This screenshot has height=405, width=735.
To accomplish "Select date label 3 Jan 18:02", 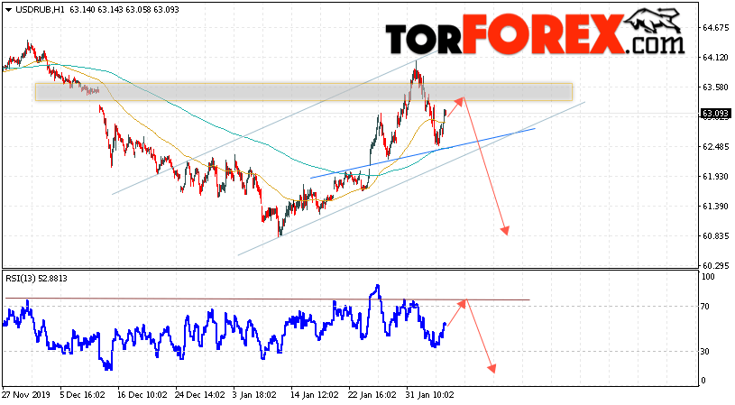I will pyautogui.click(x=256, y=395).
